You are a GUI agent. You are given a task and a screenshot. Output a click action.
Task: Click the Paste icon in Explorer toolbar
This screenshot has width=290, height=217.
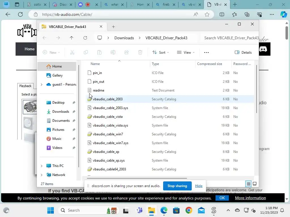tap(99, 52)
